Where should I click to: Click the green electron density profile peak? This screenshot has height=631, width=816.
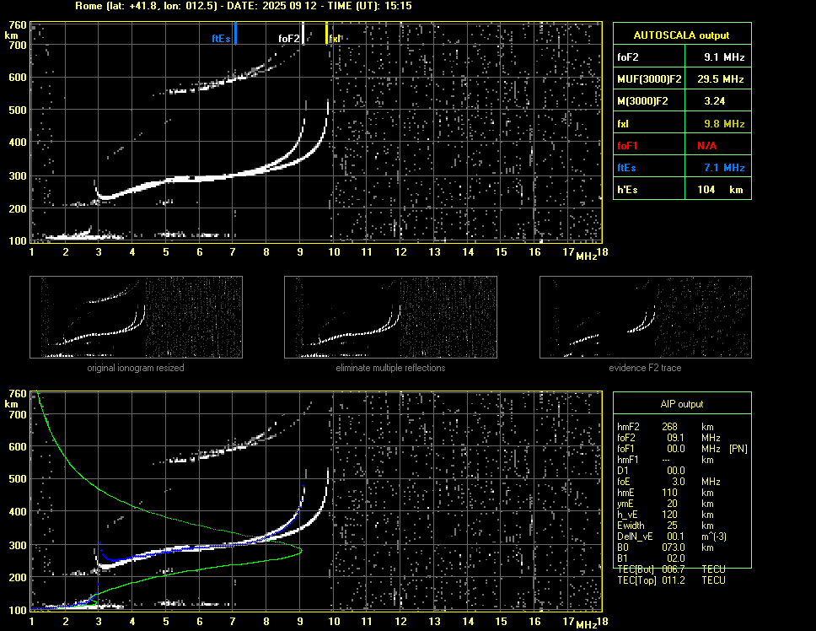coord(300,550)
